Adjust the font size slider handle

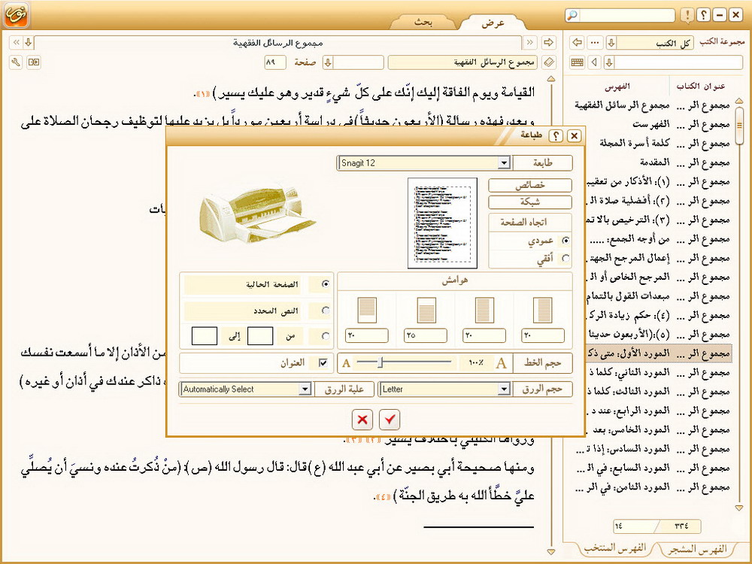pos(380,362)
